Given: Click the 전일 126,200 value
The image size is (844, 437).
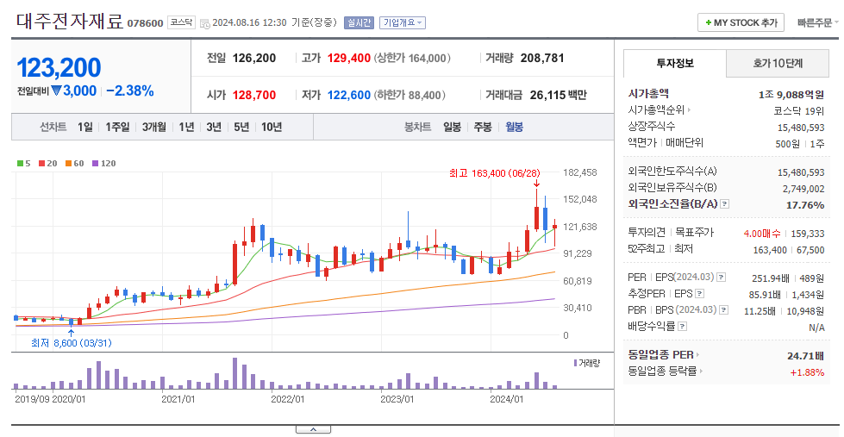Looking at the screenshot, I should tap(254, 58).
